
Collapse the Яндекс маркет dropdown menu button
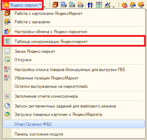(x=22, y=5)
